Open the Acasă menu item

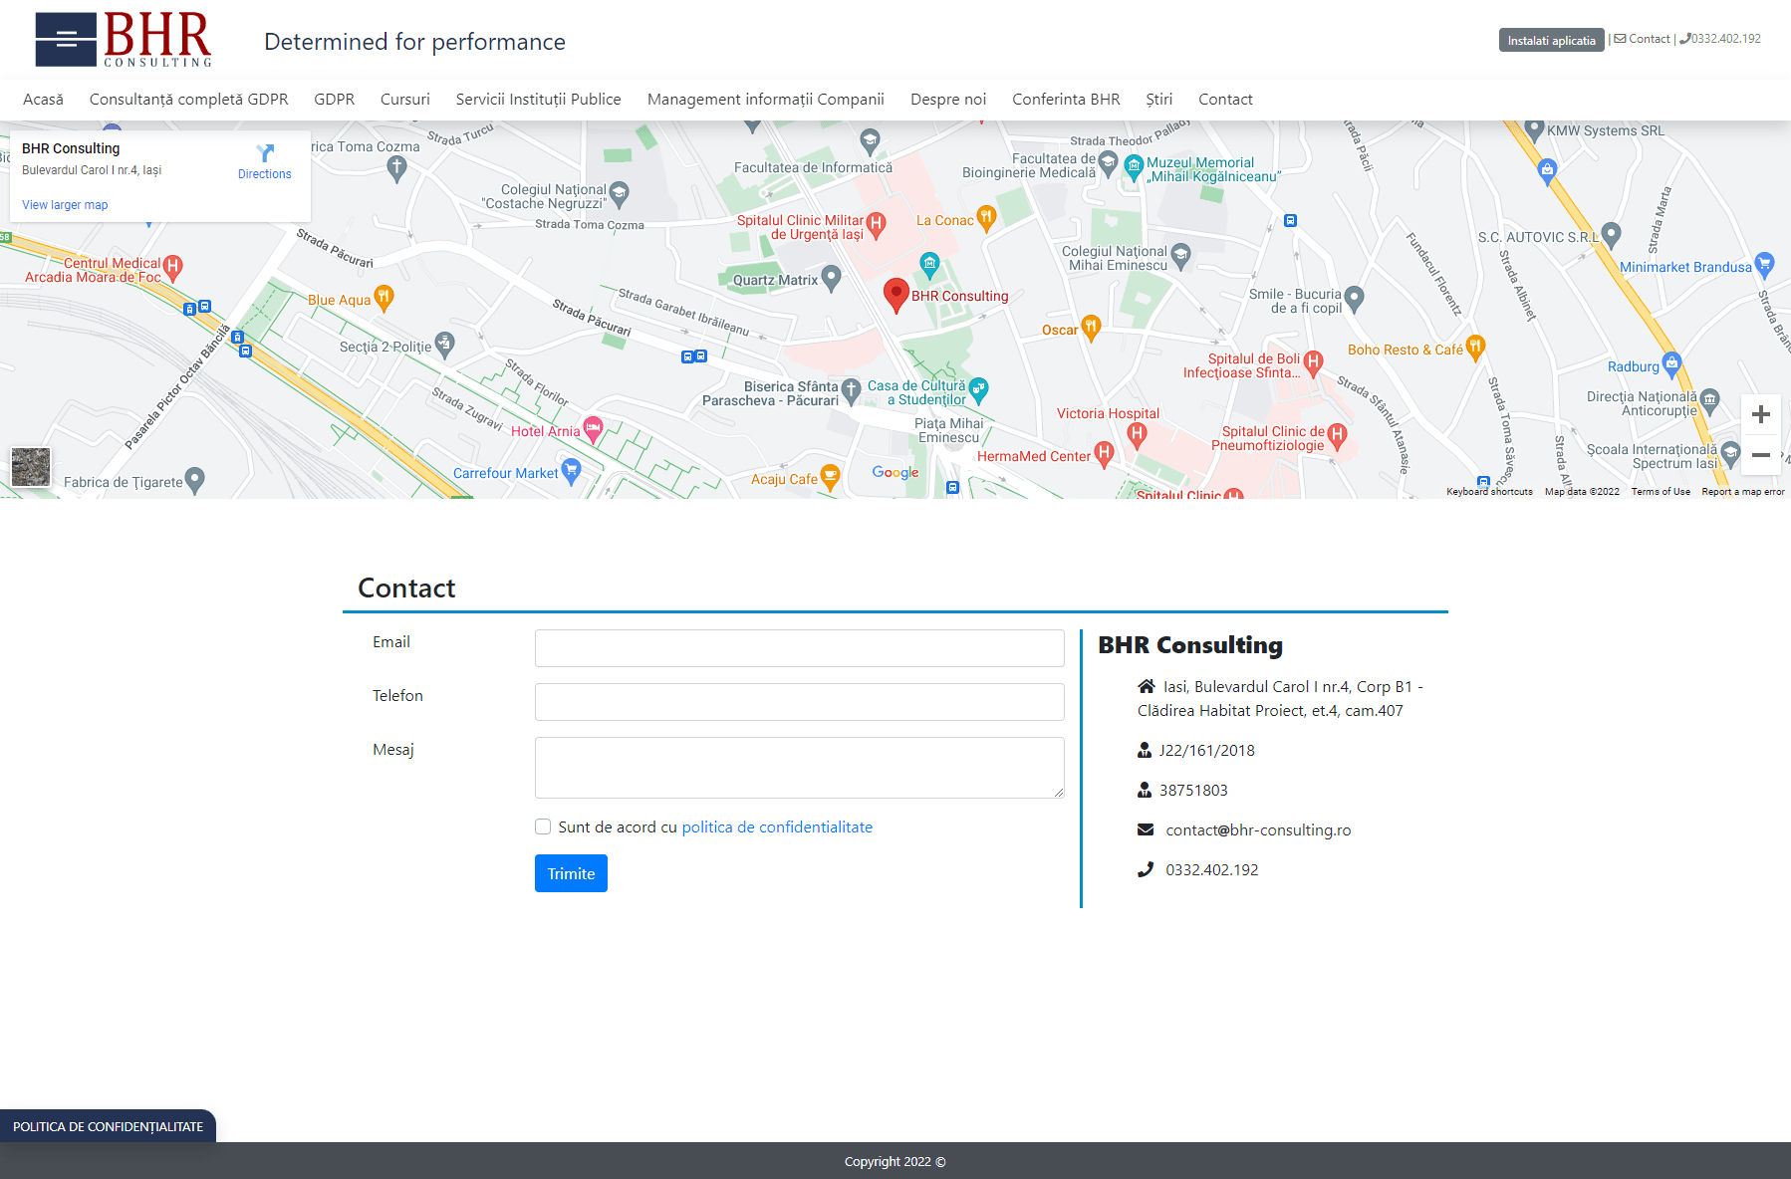(x=43, y=100)
